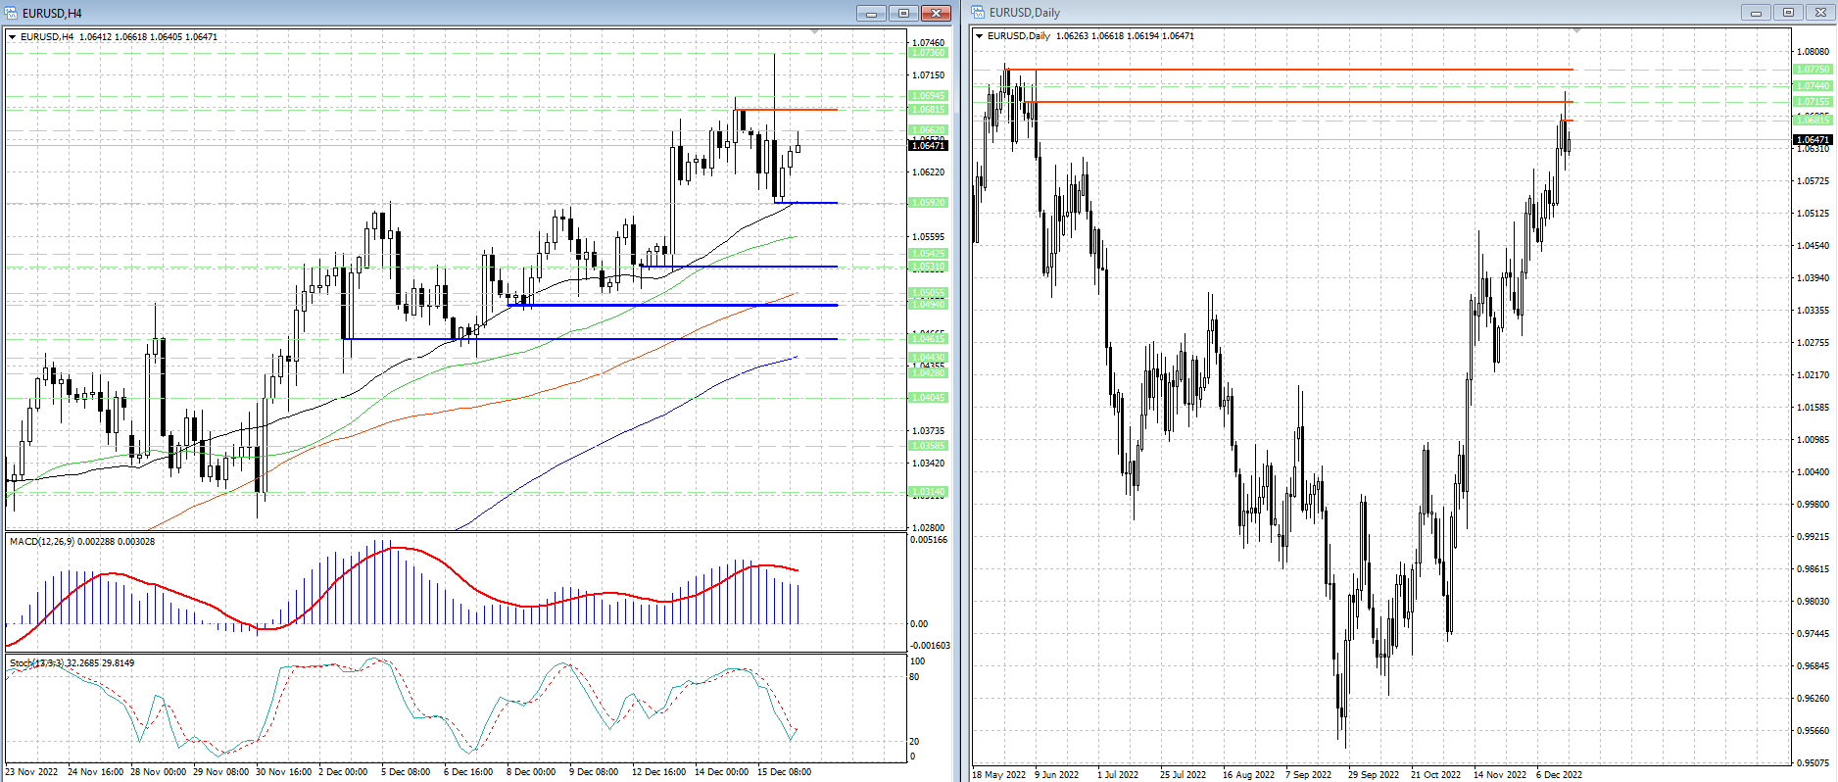The height and width of the screenshot is (782, 1838).
Task: Restore down the EURUSD,H4 chart window
Action: pos(903,13)
